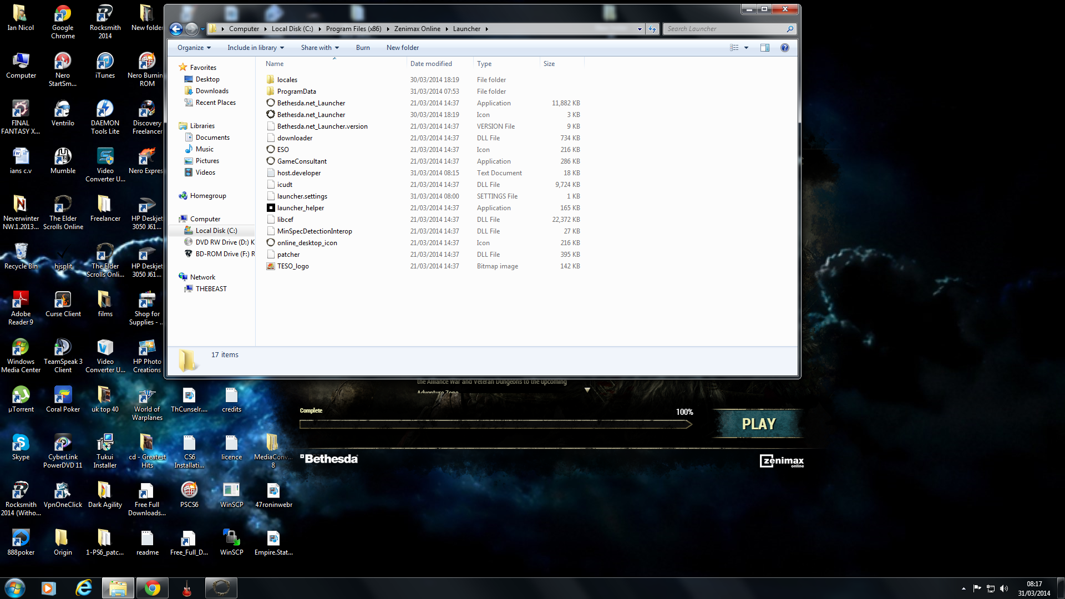1065x599 pixels.
Task: Sort files by Size column header
Action: (562, 63)
